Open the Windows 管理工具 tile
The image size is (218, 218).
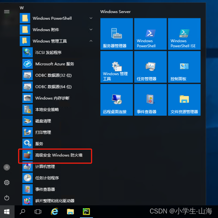117,67
